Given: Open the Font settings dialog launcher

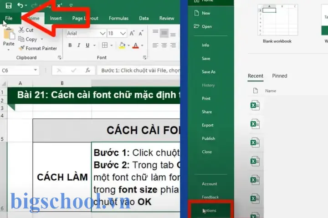Looking at the screenshot, I should point(145,58).
